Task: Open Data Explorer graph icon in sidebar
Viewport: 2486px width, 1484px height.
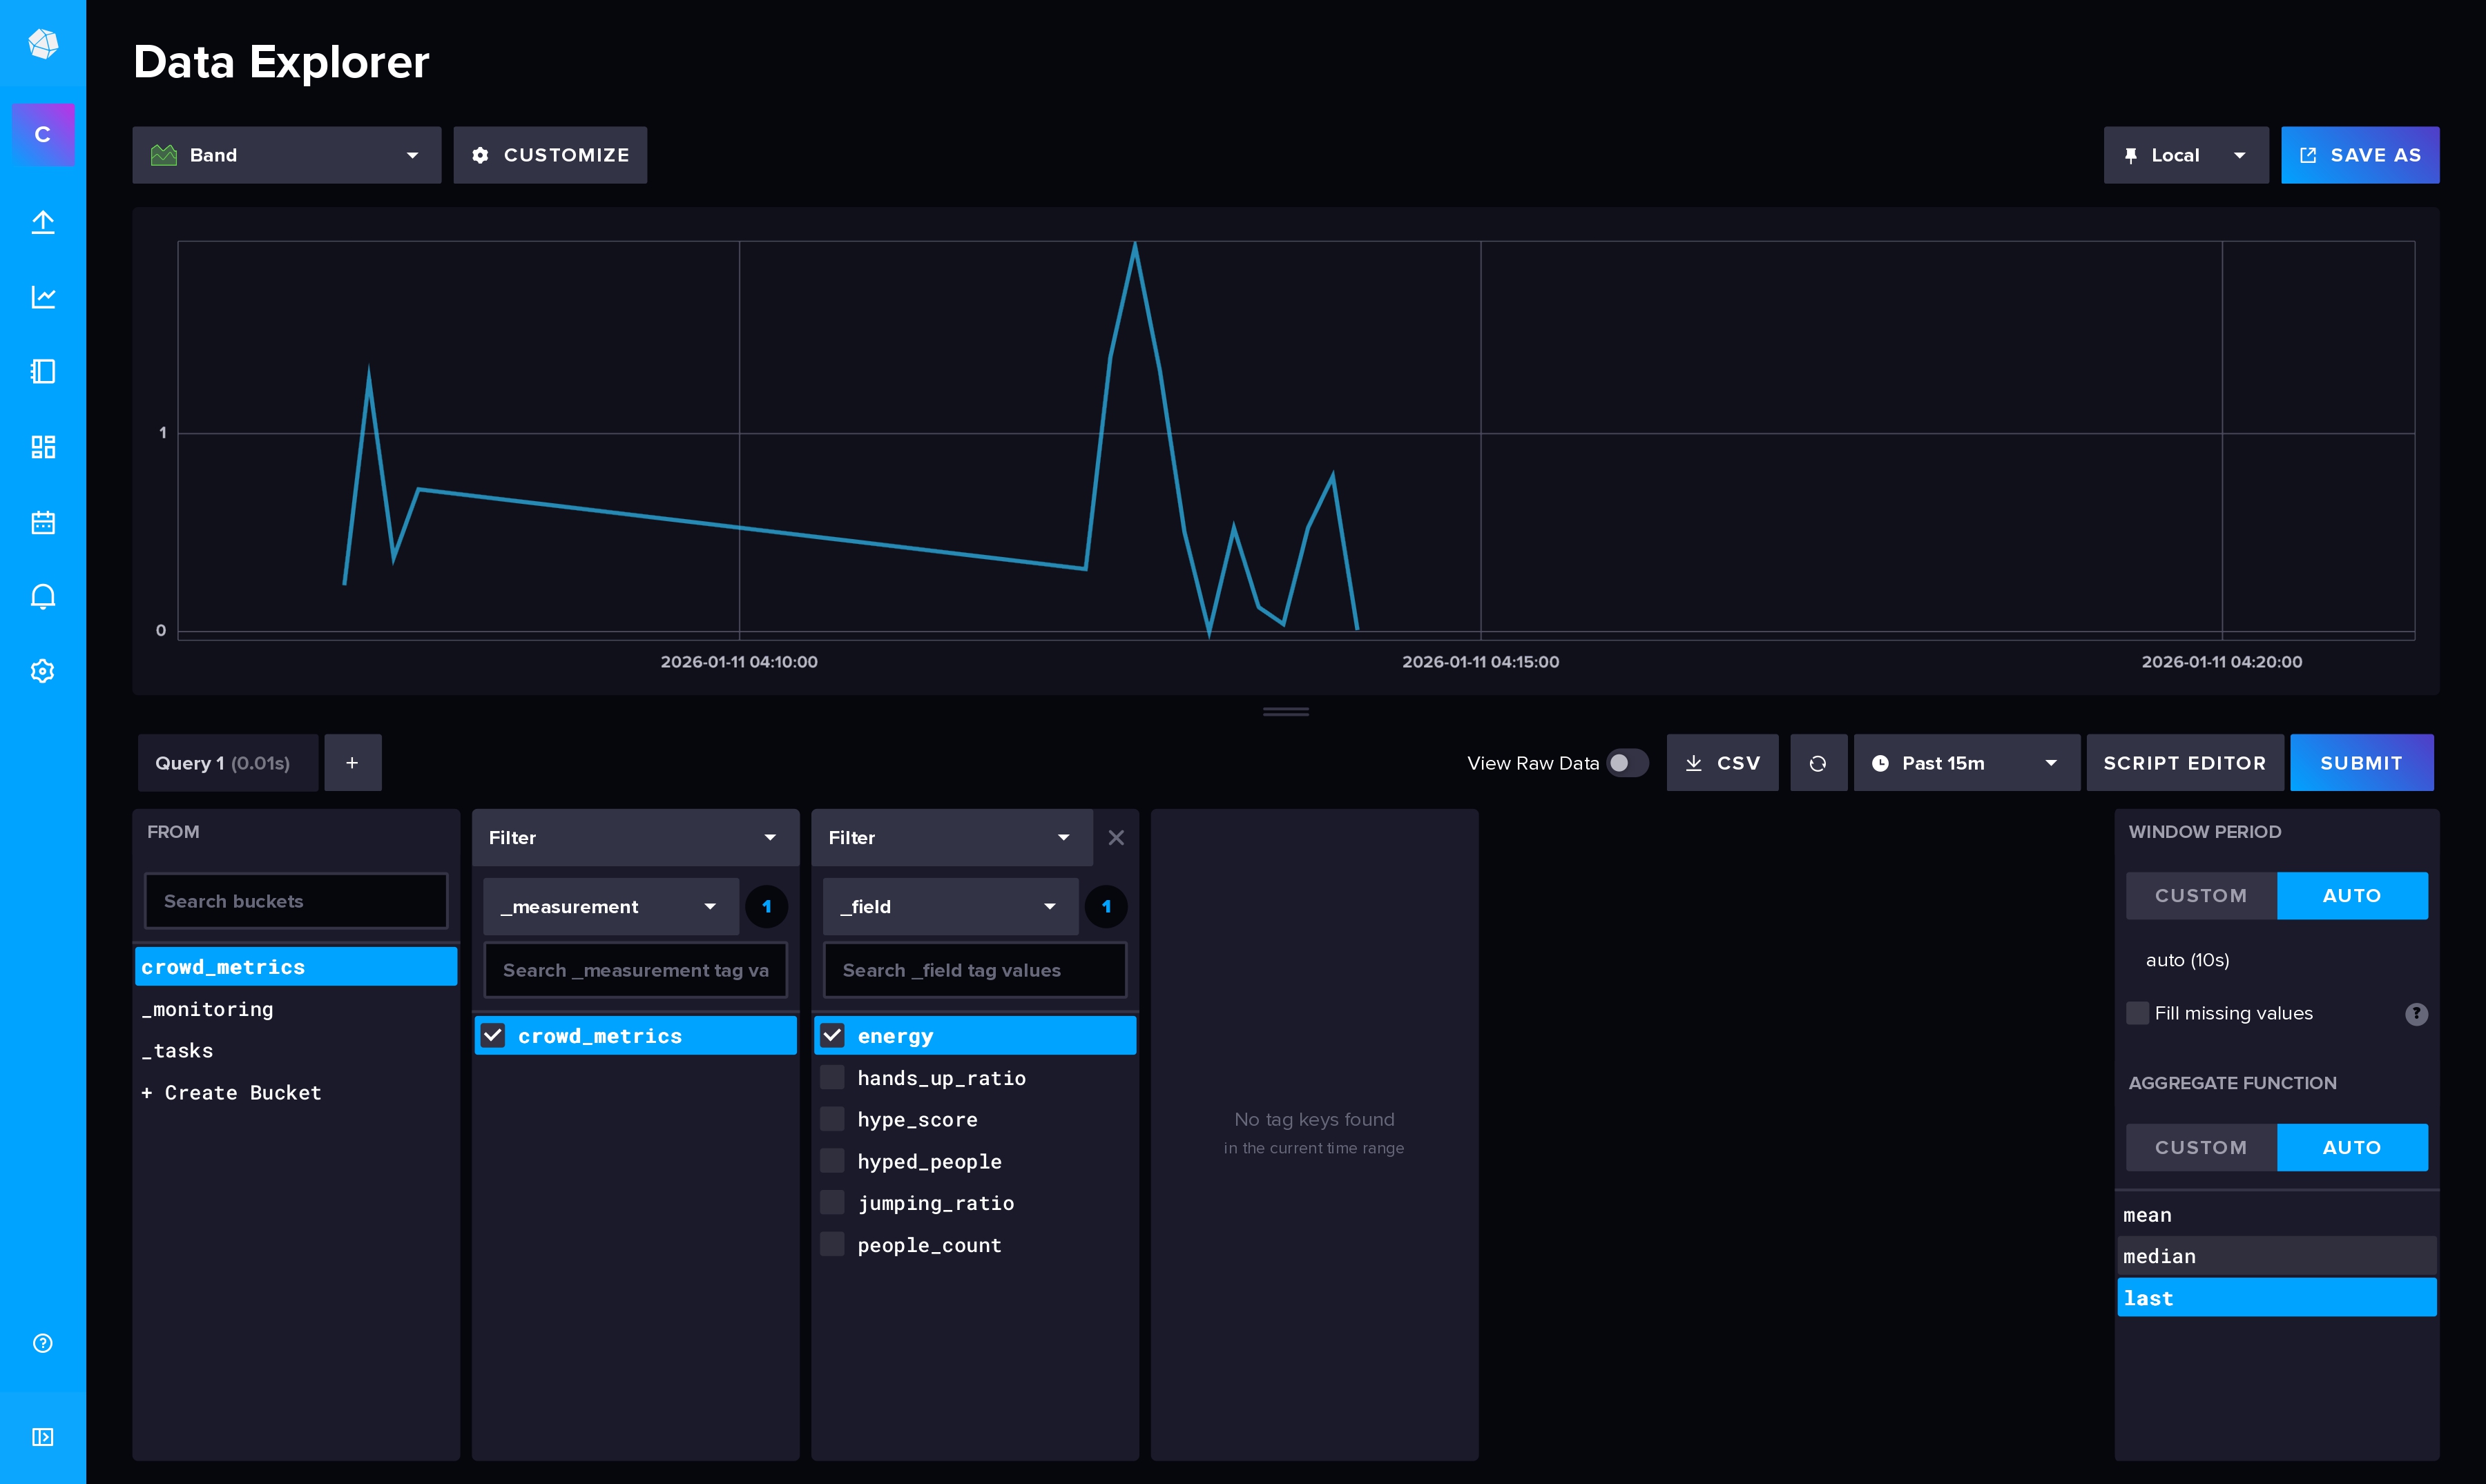Action: point(42,297)
